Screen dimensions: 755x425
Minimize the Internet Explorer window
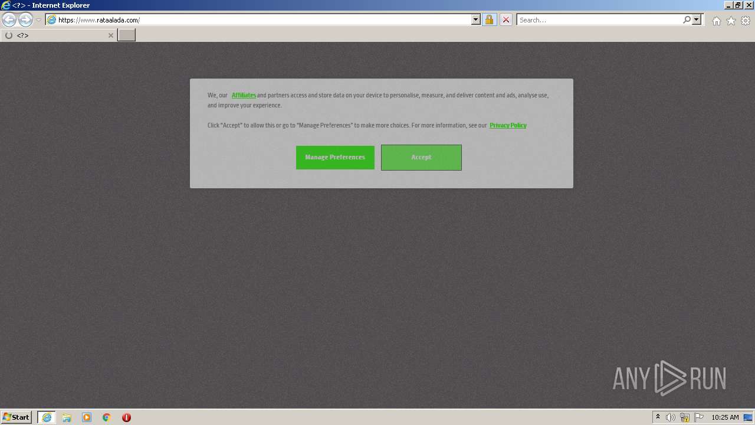pos(728,5)
